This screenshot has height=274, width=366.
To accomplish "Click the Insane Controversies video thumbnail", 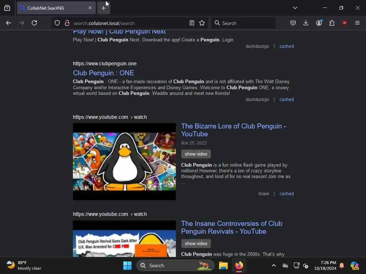I will pyautogui.click(x=124, y=239).
